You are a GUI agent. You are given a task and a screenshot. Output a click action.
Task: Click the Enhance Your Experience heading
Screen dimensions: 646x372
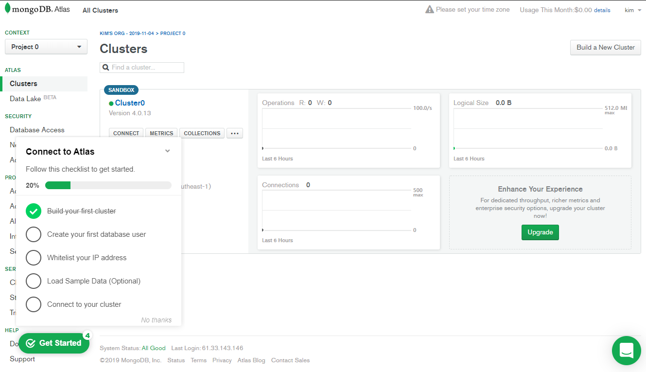[540, 189]
